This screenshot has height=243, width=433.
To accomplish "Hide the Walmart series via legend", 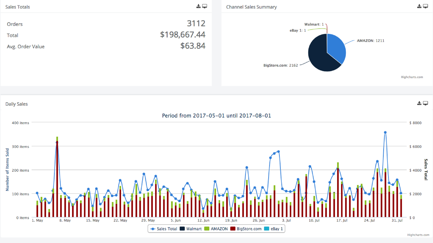I will point(191,229).
